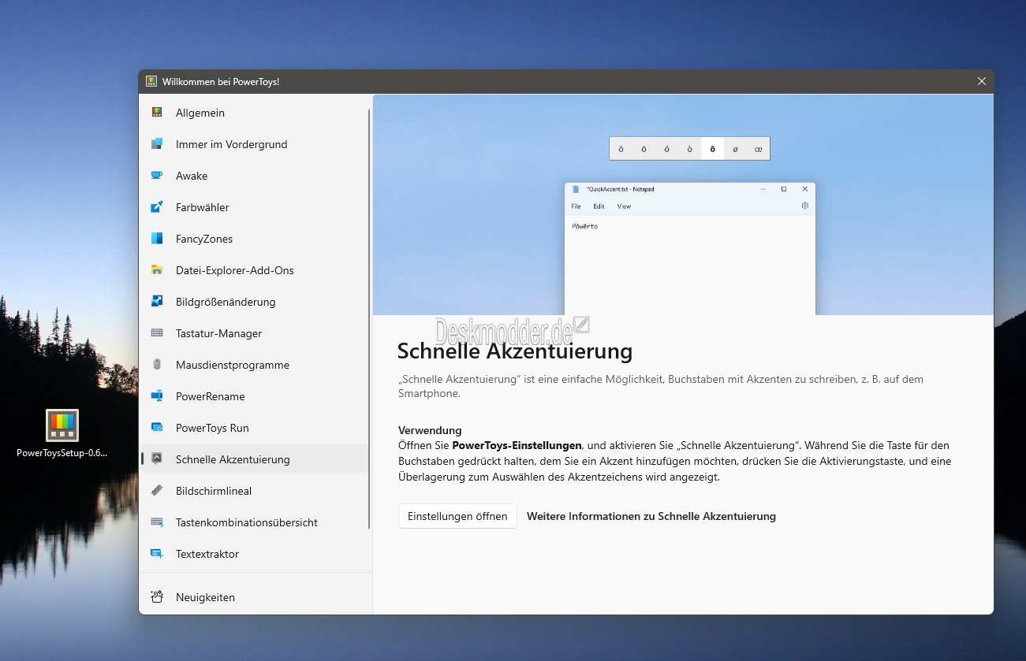Open the Farbwähler label
The height and width of the screenshot is (661, 1026).
pos(203,207)
